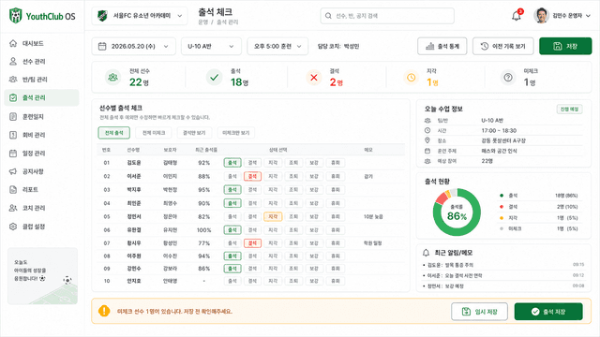Viewport: 600px width, 337px height.
Task: Click the green 저장 button at top
Action: [565, 46]
